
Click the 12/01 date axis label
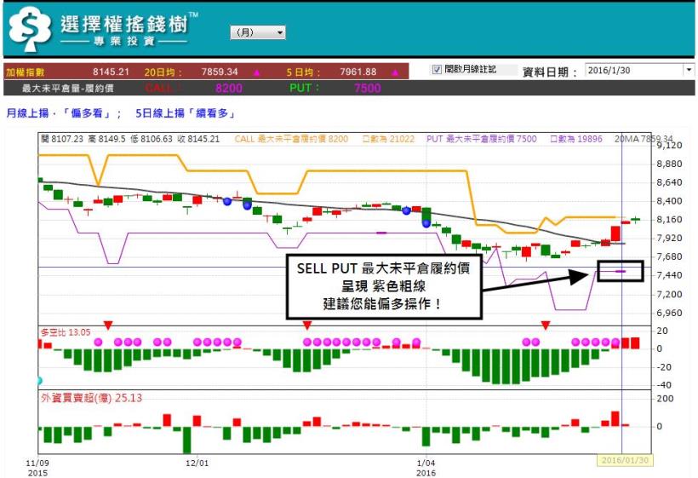point(197,463)
